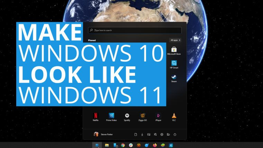263x148 pixels.
Task: Open the File Explorer icon in Start footer
Action: tap(169, 135)
